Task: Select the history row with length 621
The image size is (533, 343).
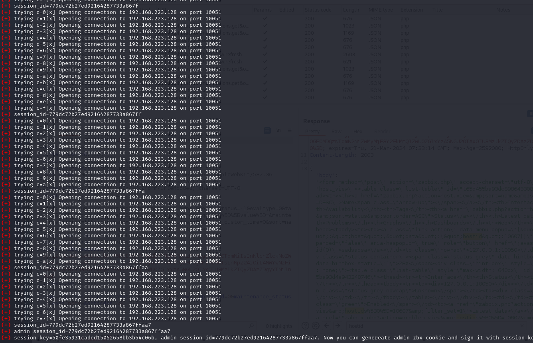Action: [x=347, y=62]
